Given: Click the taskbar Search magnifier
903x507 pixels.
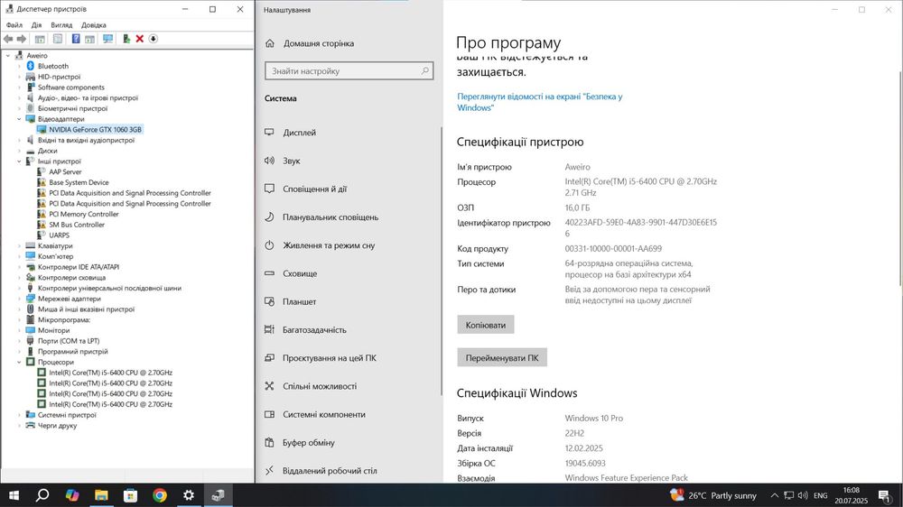Looking at the screenshot, I should (42, 495).
